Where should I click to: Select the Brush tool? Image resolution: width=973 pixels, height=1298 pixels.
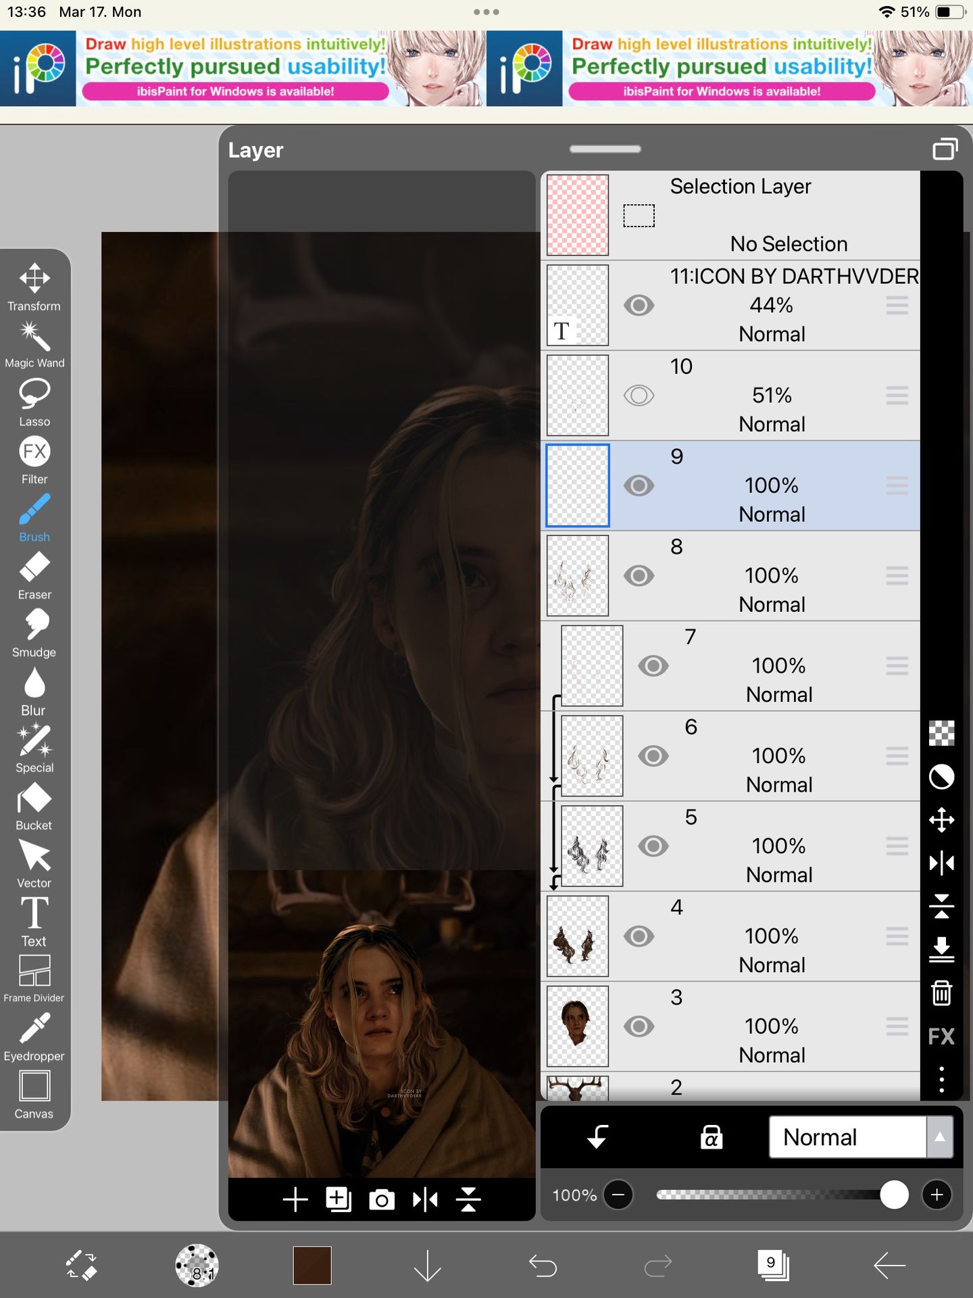pos(34,518)
